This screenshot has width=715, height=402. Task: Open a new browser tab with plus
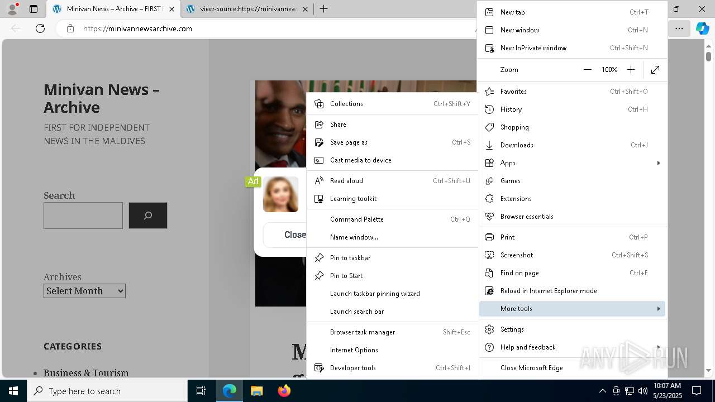point(323,9)
